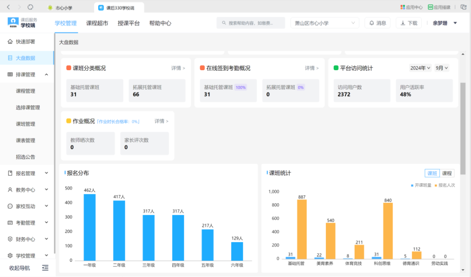
Task: Expand the 教务中心 chevron
Action: (x=46, y=190)
